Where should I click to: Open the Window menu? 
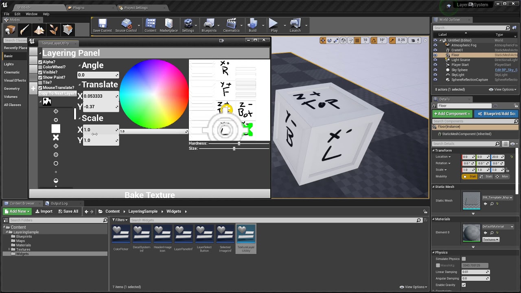point(31,14)
